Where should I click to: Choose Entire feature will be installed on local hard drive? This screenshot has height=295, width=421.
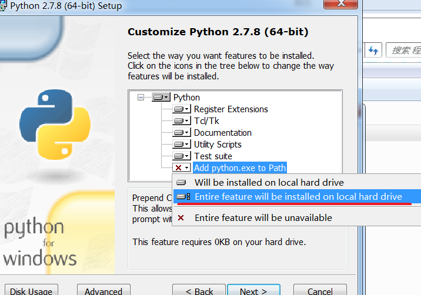[297, 197]
